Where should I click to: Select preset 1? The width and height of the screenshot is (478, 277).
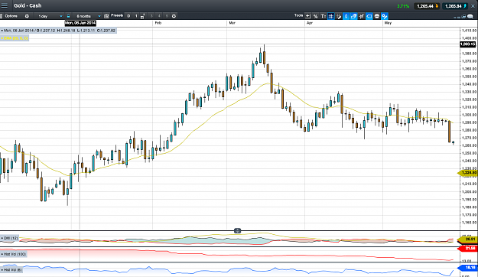click(136, 16)
